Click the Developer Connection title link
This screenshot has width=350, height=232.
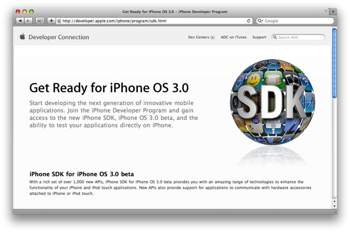(59, 37)
